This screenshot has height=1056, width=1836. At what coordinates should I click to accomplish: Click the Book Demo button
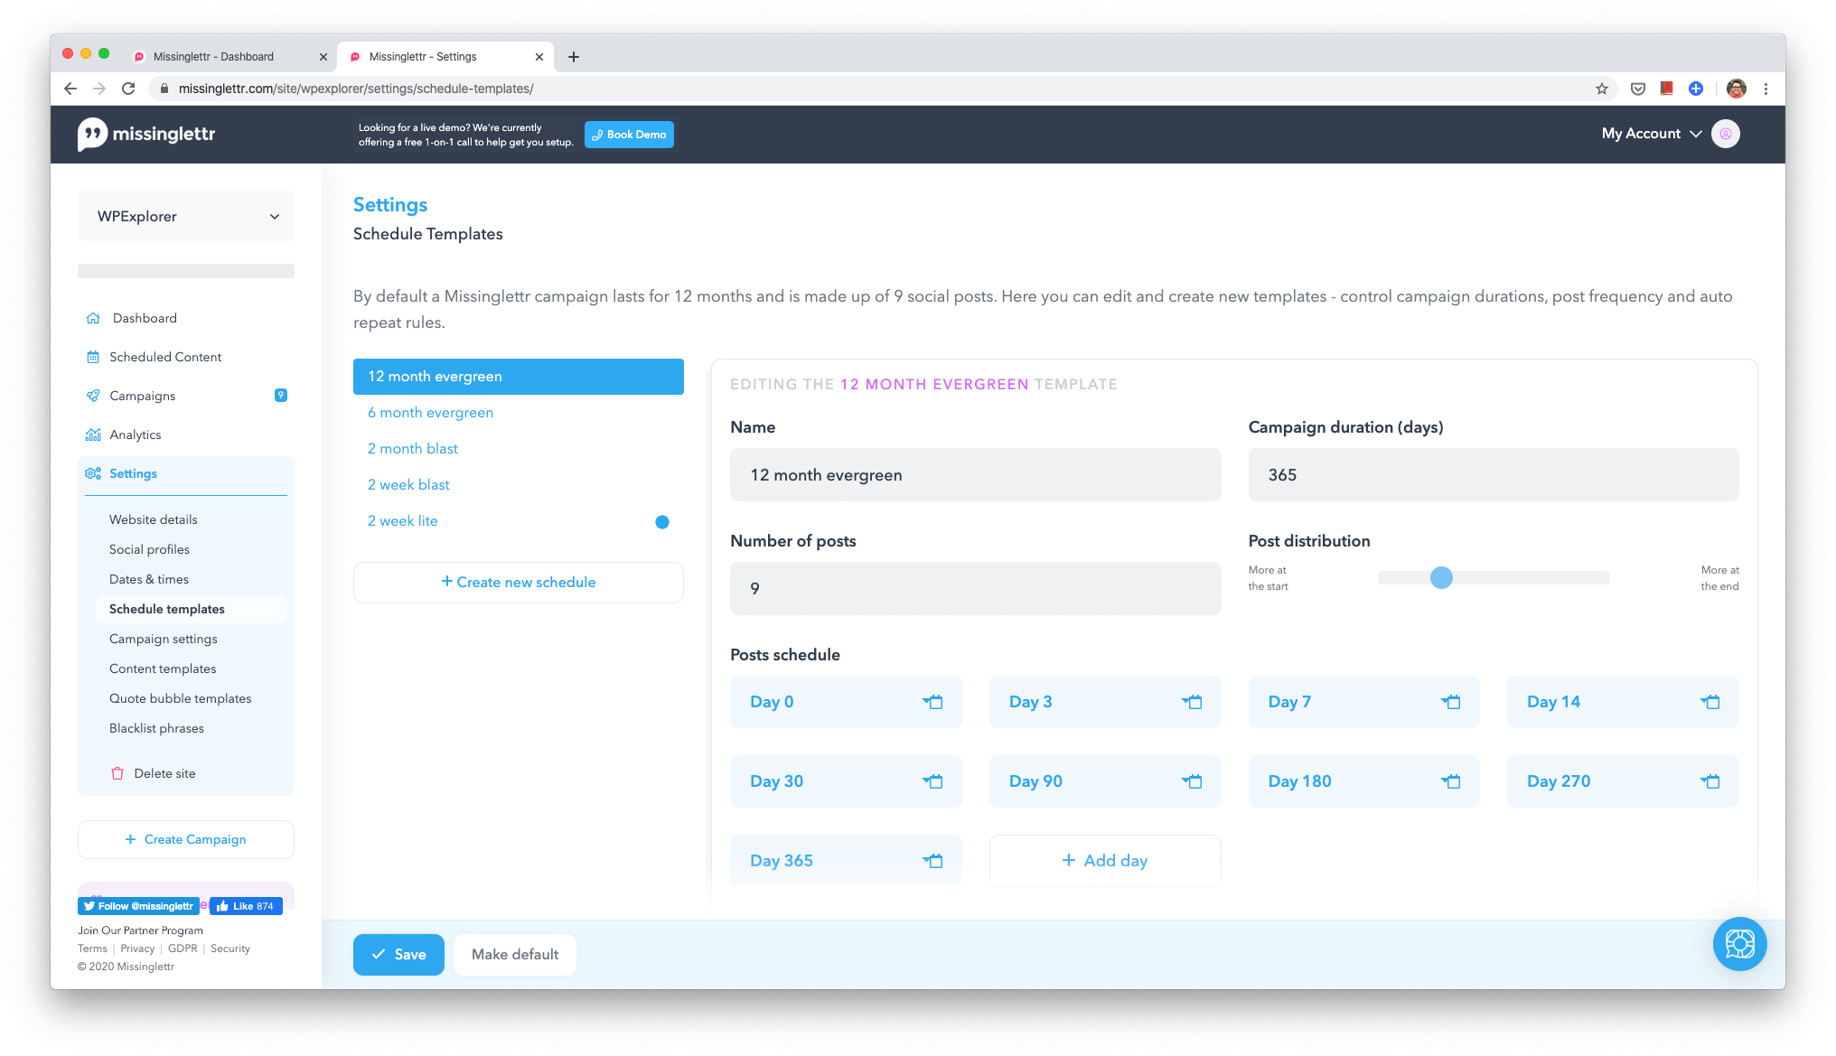pyautogui.click(x=629, y=135)
